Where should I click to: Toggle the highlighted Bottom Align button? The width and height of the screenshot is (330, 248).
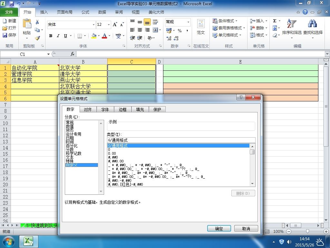(x=147, y=22)
